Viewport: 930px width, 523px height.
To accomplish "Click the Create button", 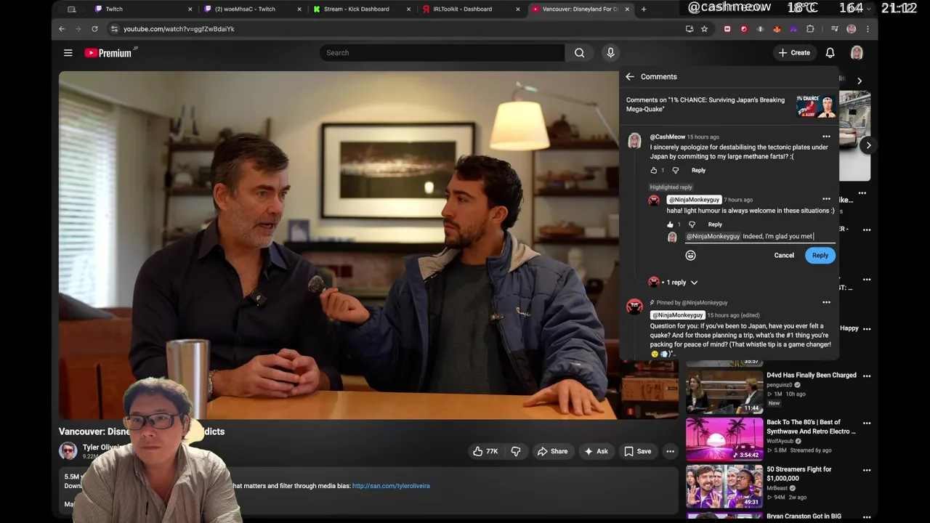I will pyautogui.click(x=794, y=53).
